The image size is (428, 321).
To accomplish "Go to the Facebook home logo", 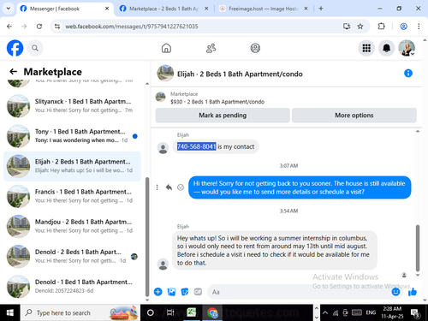I will pos(15,48).
